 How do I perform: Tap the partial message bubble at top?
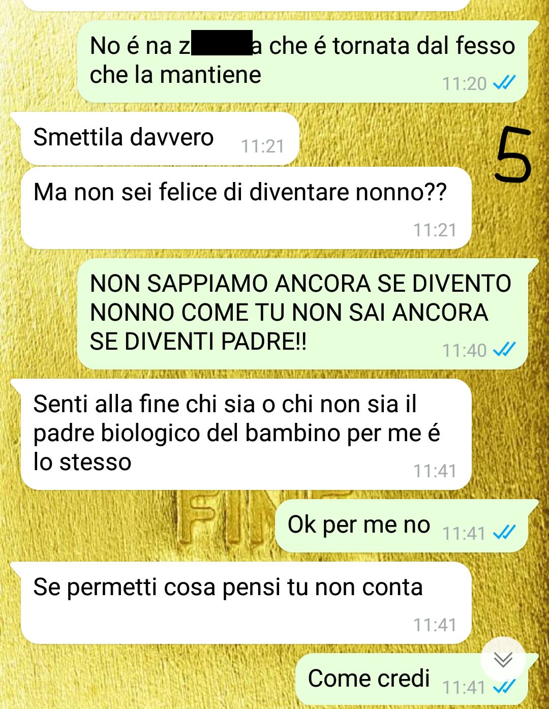pyautogui.click(x=246, y=5)
